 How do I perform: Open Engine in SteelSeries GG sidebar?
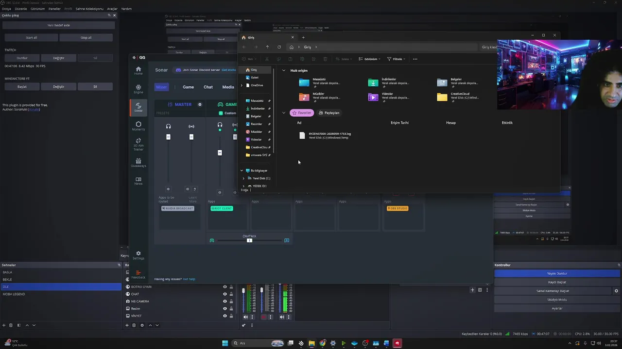pyautogui.click(x=138, y=89)
